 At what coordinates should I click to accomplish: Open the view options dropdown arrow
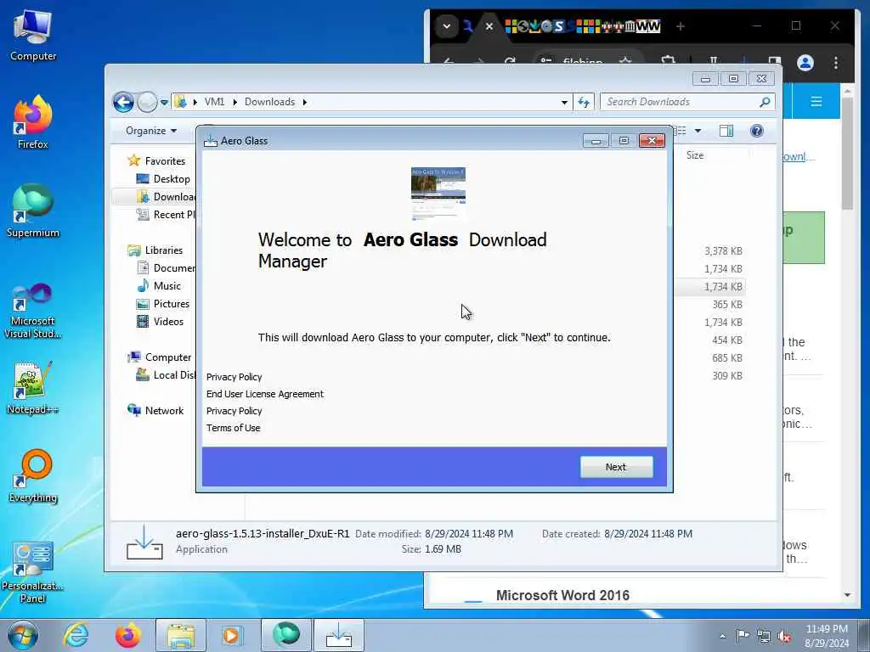coord(698,131)
